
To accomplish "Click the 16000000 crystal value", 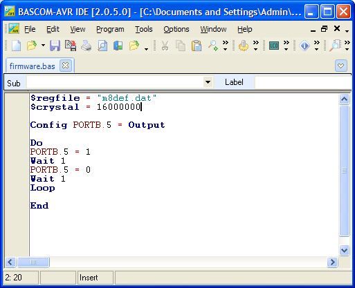I will coord(118,107).
